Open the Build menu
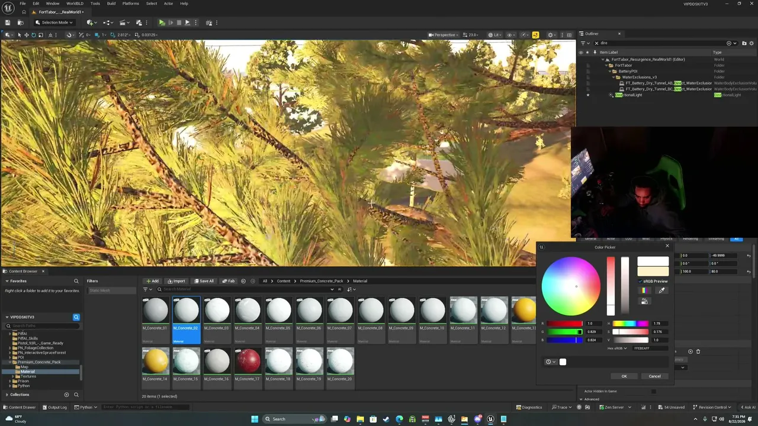Screen dimensions: 758x426 (111, 4)
